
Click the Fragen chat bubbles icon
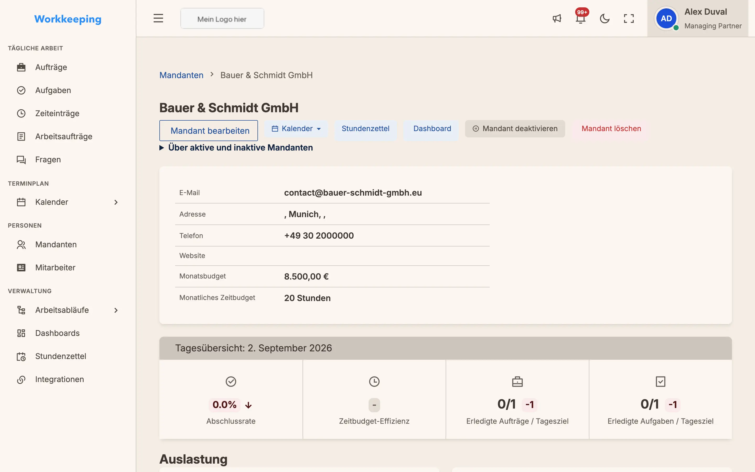[21, 159]
